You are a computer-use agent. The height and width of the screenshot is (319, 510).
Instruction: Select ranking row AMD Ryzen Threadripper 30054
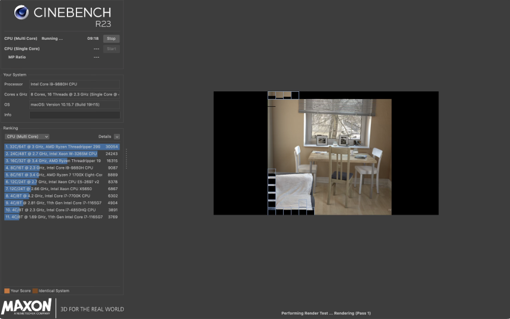[62, 147]
